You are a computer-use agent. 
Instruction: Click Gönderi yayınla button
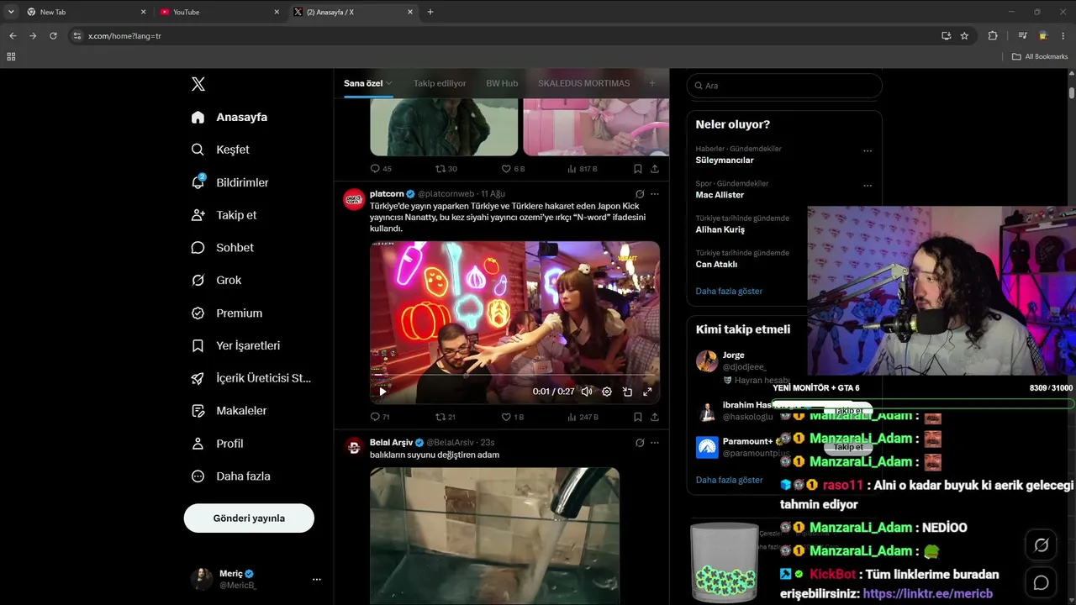click(249, 518)
